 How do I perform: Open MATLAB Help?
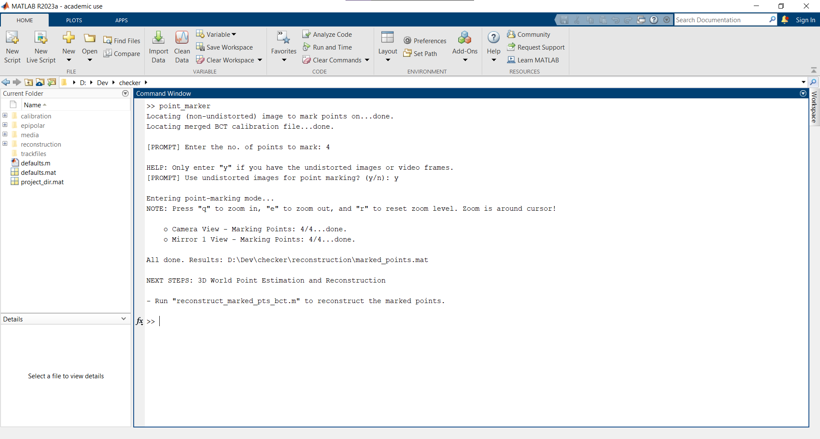tap(493, 45)
